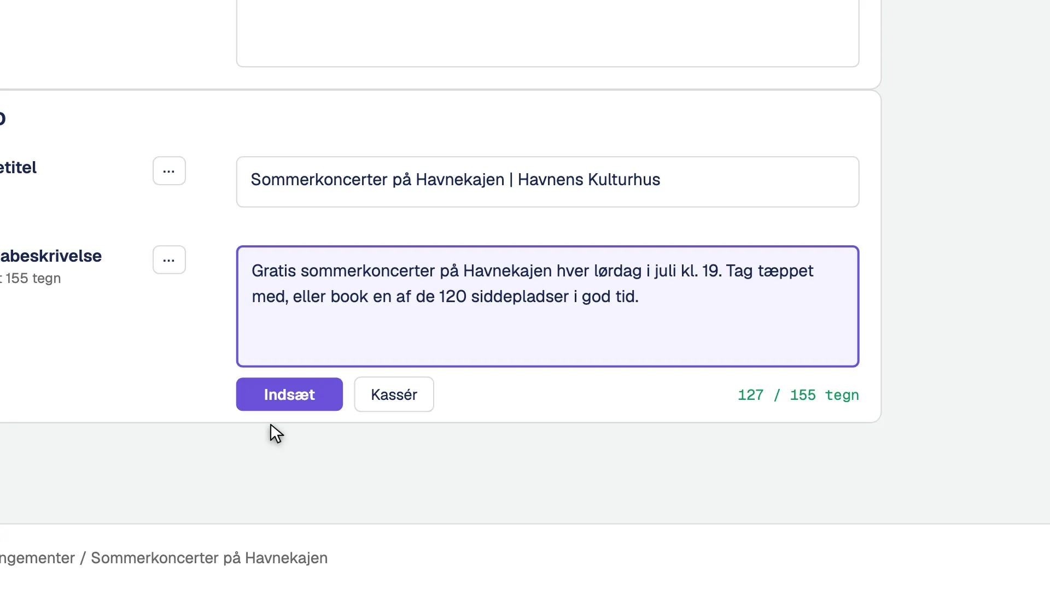This screenshot has height=590, width=1050.
Task: Click the etitel field label
Action: click(x=18, y=167)
